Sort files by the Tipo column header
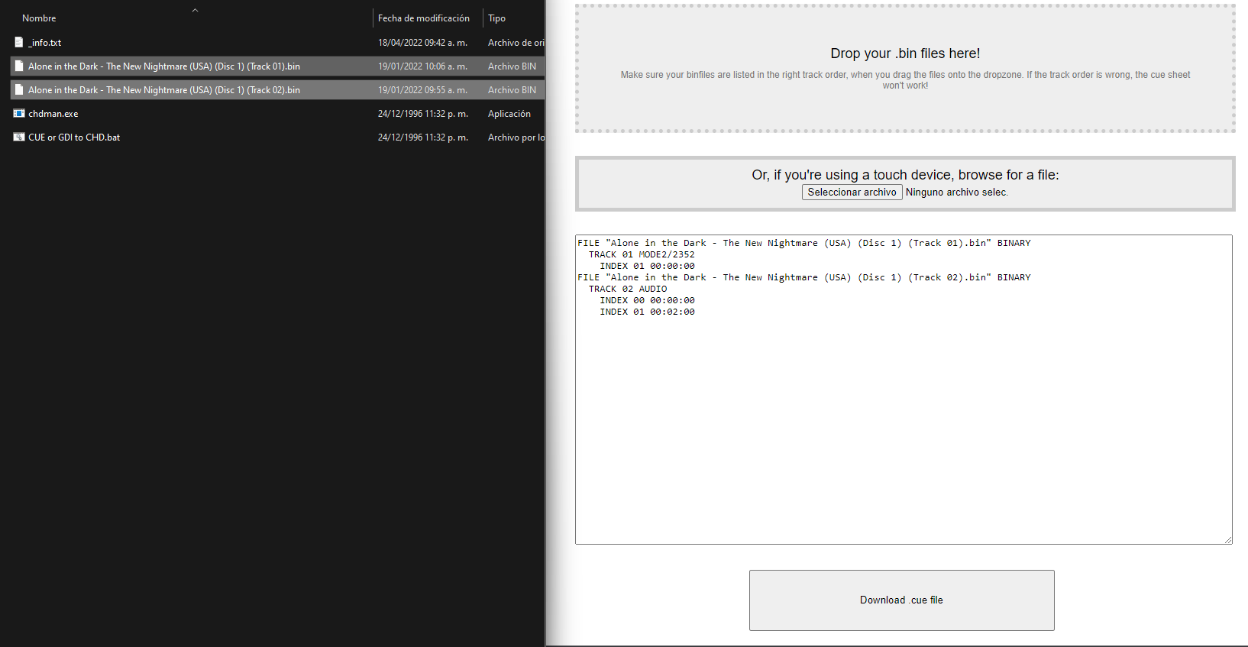1248x647 pixels. pyautogui.click(x=496, y=18)
